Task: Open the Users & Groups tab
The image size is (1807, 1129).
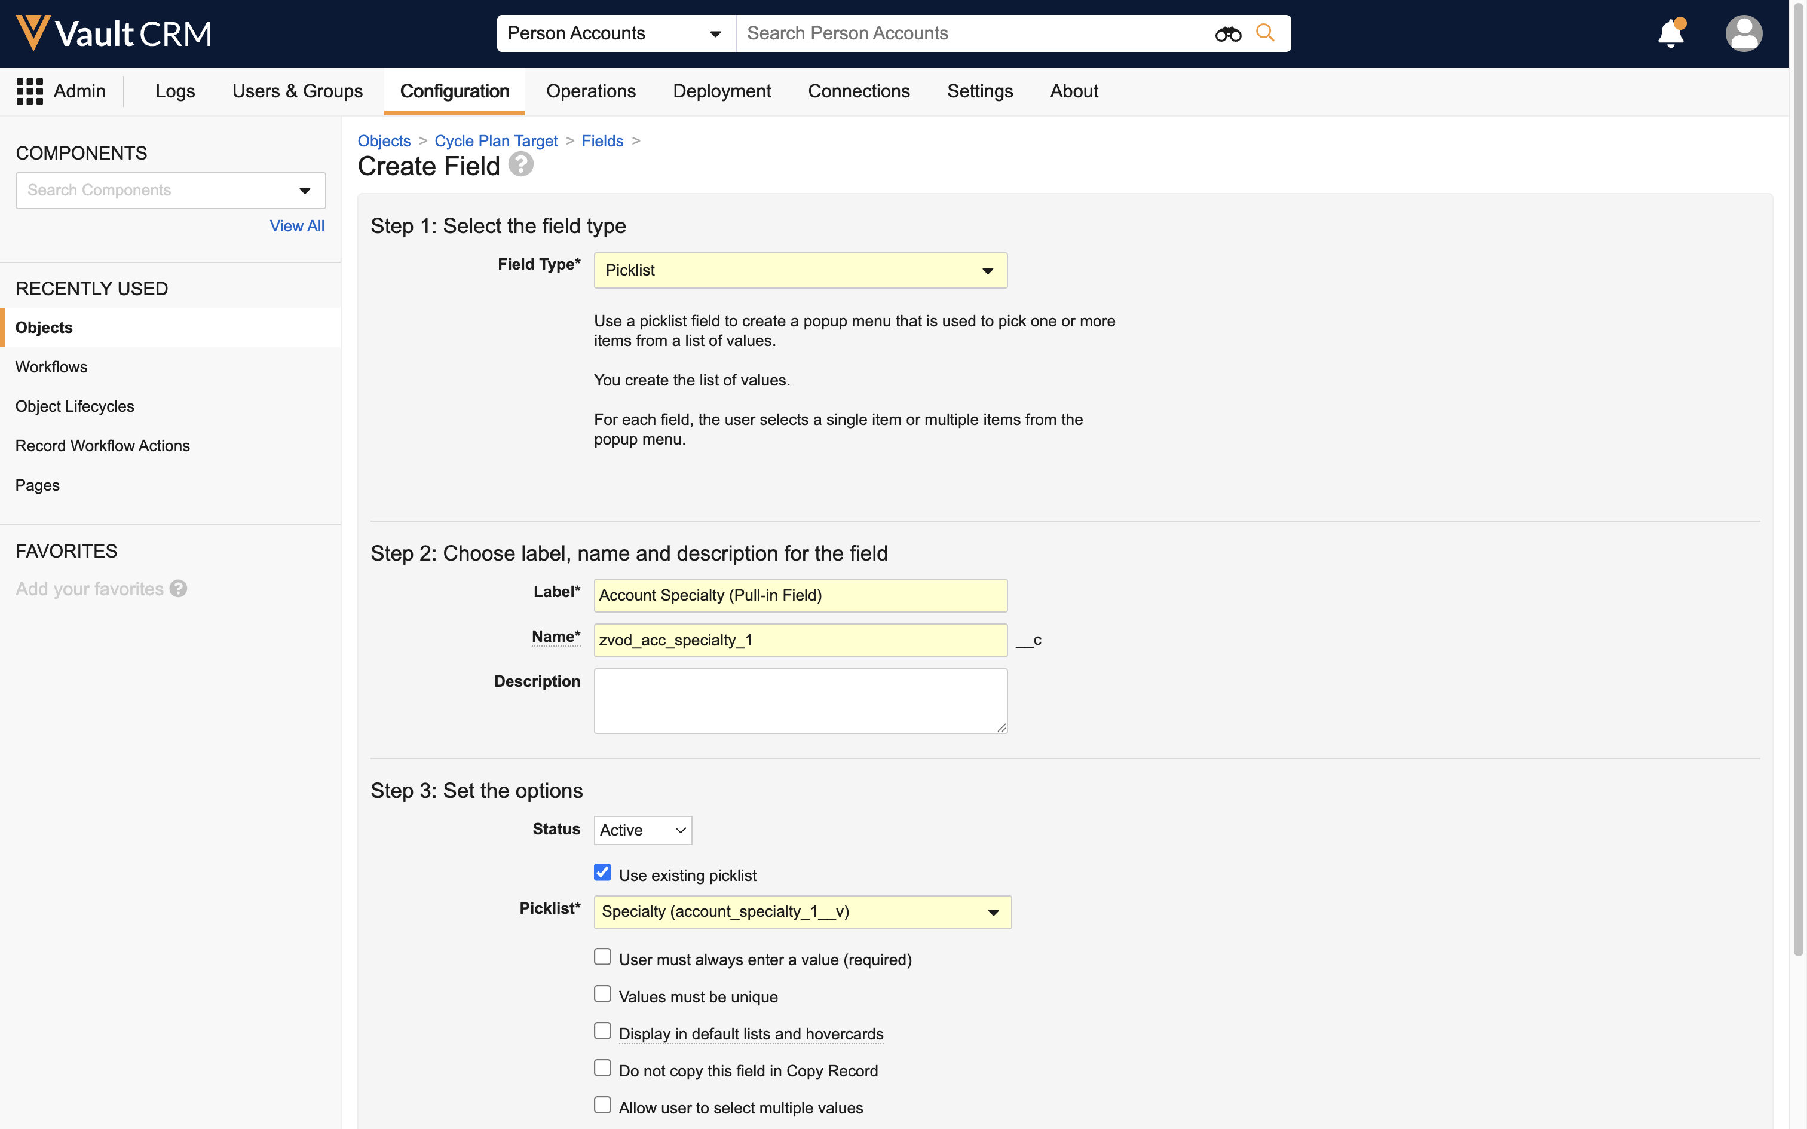Action: click(x=297, y=91)
